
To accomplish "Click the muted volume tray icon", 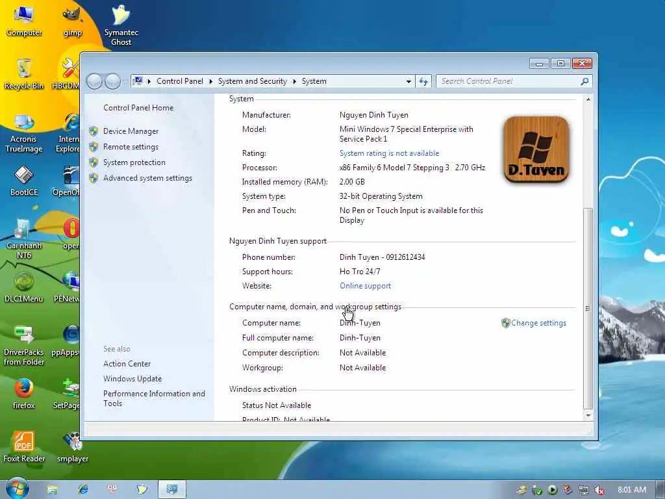I will (x=599, y=490).
